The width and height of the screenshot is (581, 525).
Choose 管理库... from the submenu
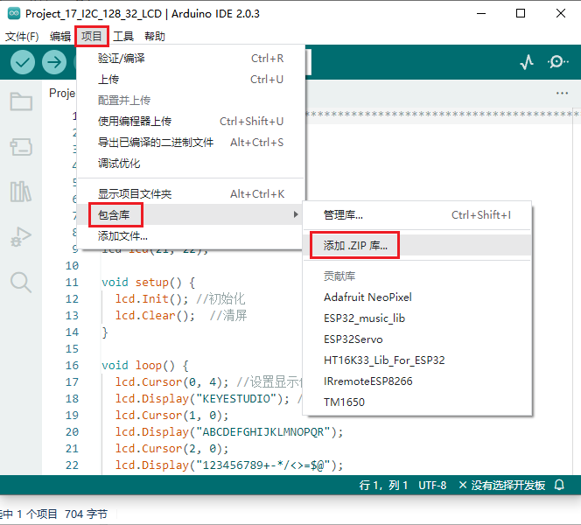[343, 214]
